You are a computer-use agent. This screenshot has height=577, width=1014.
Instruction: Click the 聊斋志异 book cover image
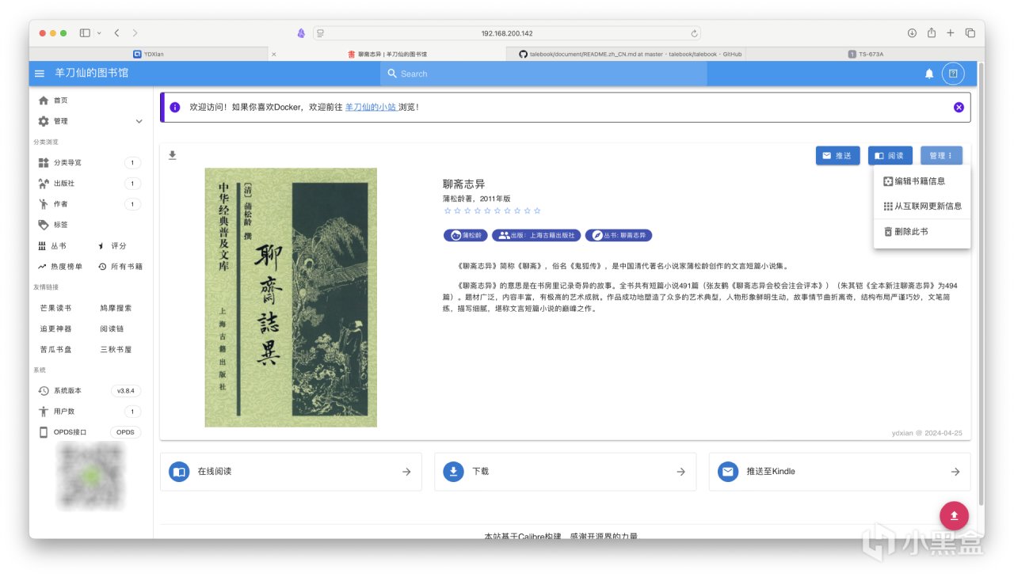(291, 298)
